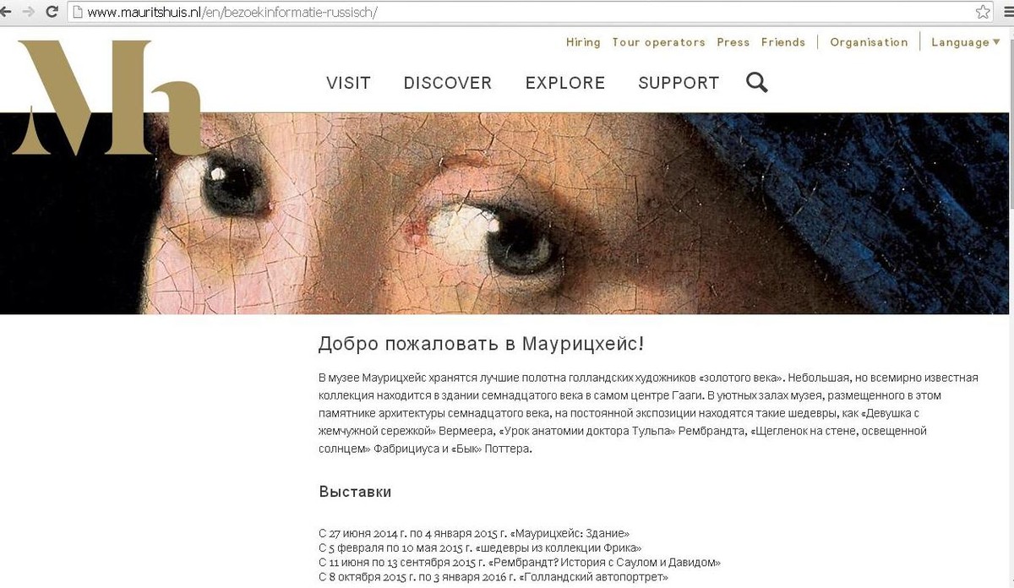Open the EXPLORE menu
1014x588 pixels.
[x=565, y=83]
